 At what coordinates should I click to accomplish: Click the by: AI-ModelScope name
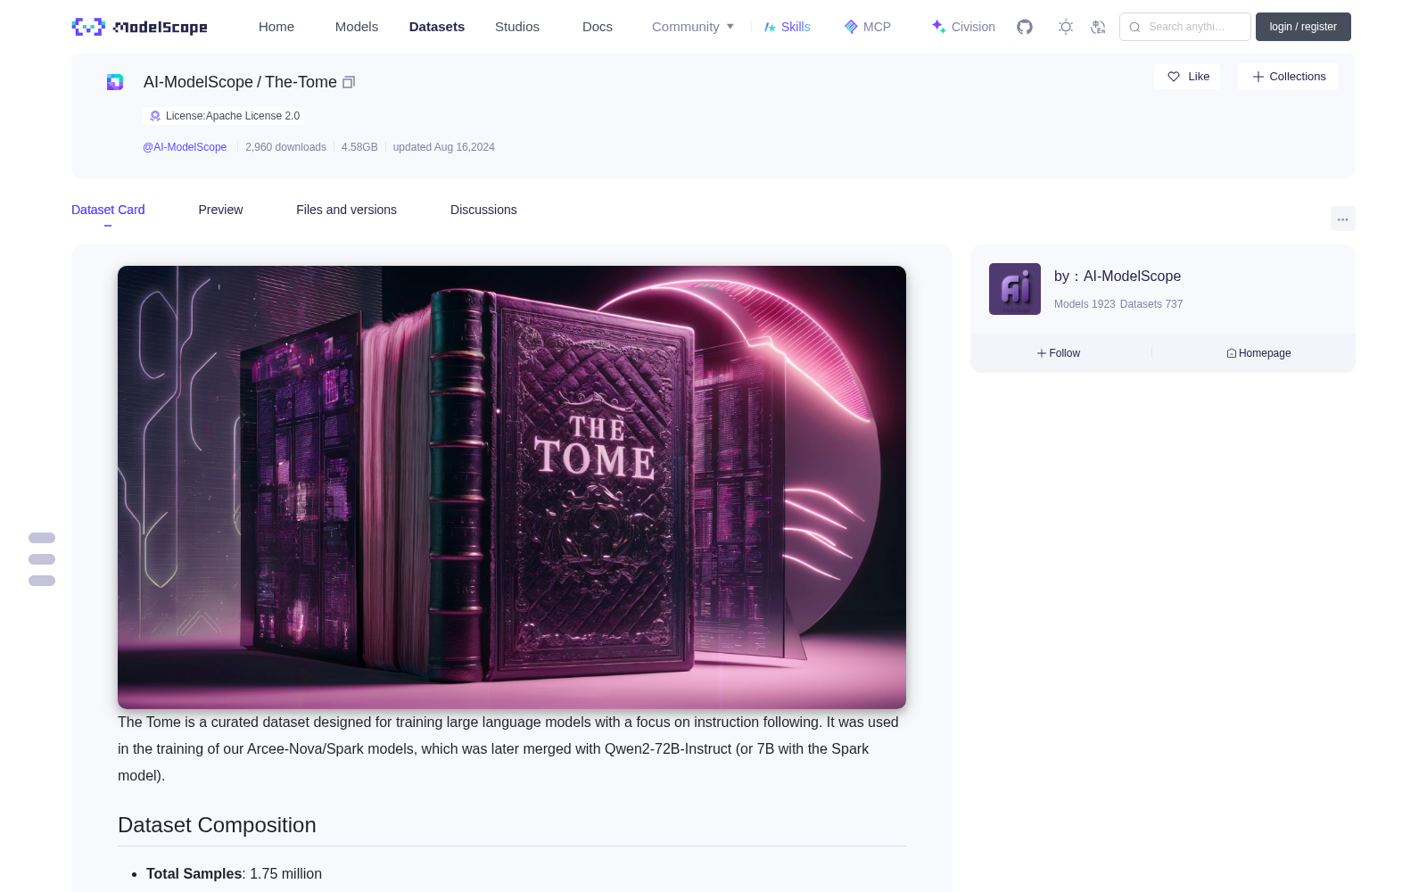click(1118, 277)
